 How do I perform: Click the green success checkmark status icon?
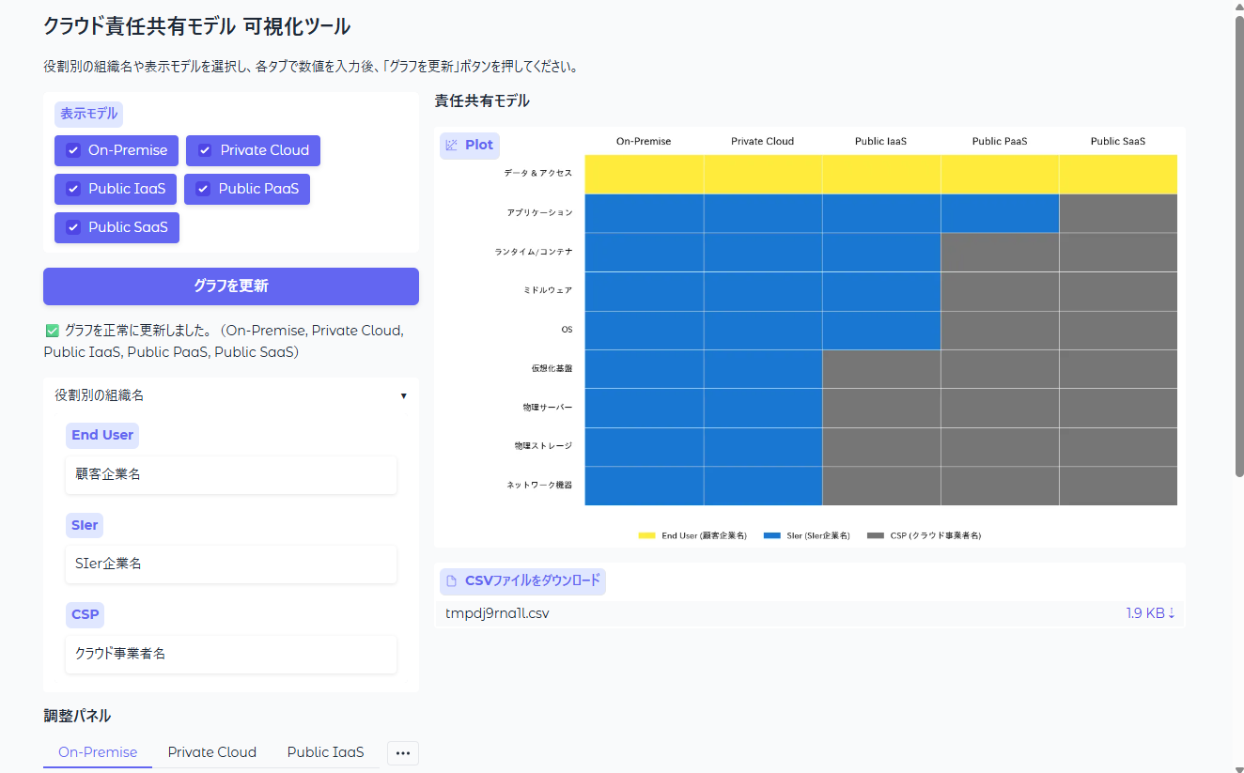click(x=52, y=331)
